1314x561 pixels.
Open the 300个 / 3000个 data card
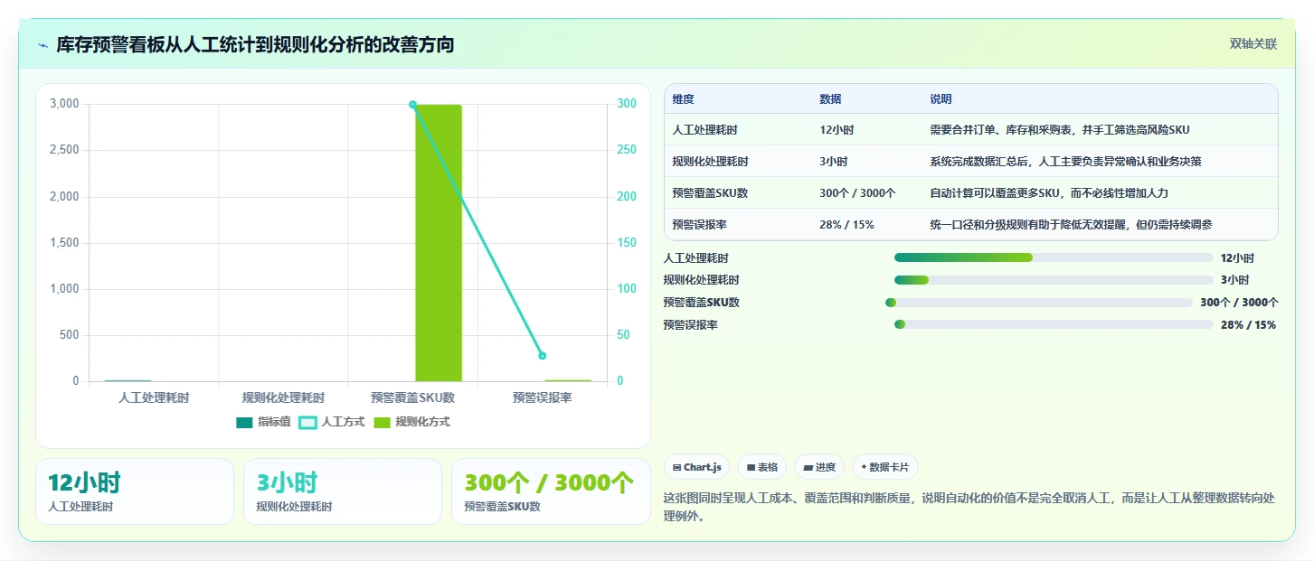coord(551,491)
